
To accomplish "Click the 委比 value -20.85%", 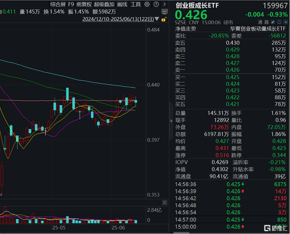I will [x=219, y=36].
